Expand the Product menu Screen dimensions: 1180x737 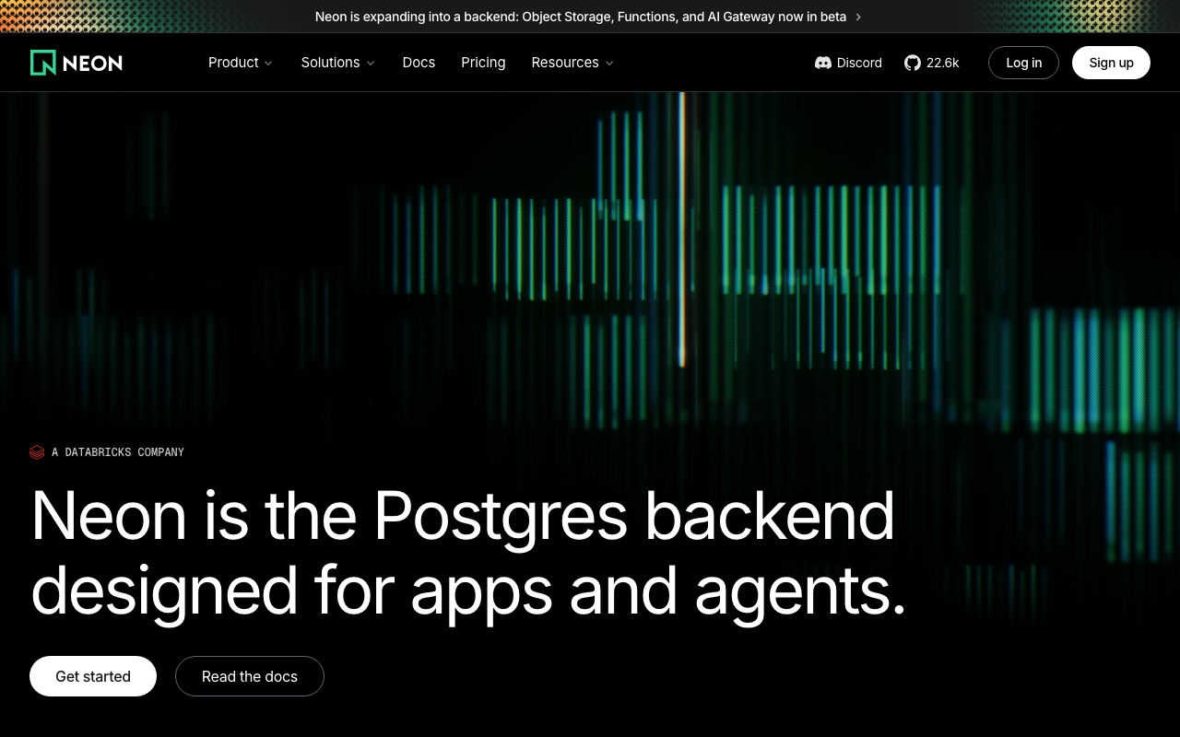coord(241,63)
